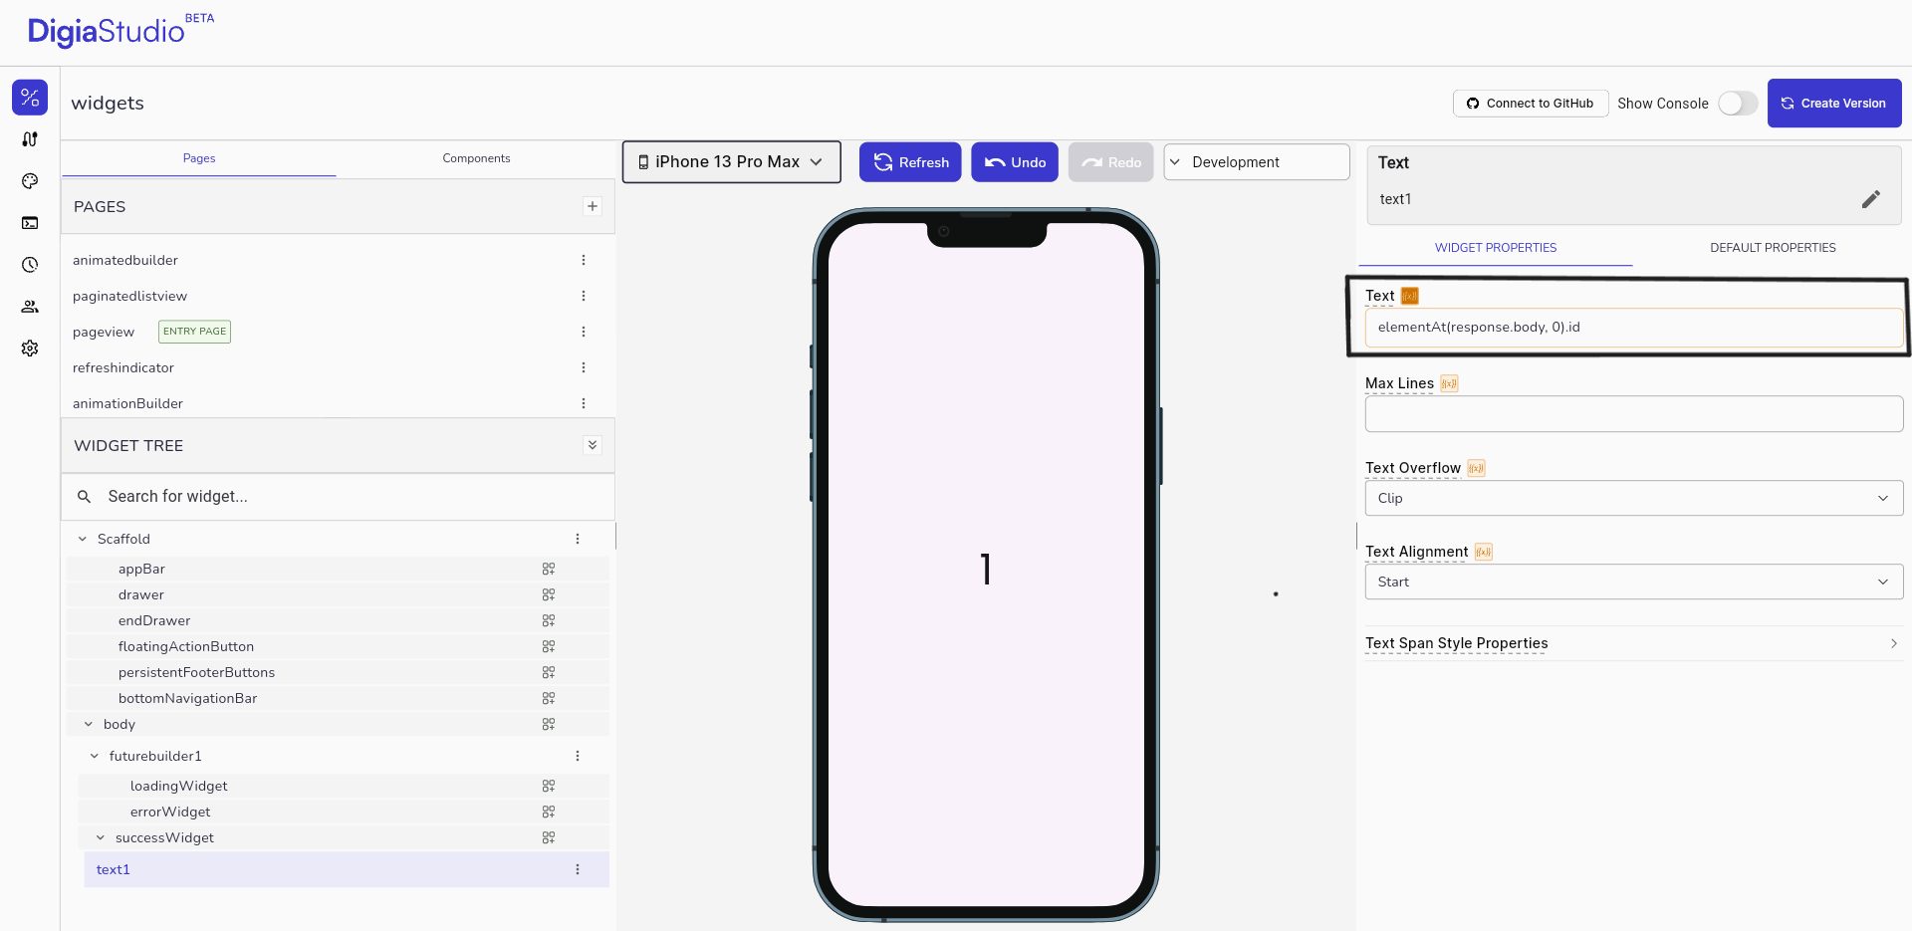The height and width of the screenshot is (931, 1912).
Task: Add widget to appBar slot
Action: (549, 570)
